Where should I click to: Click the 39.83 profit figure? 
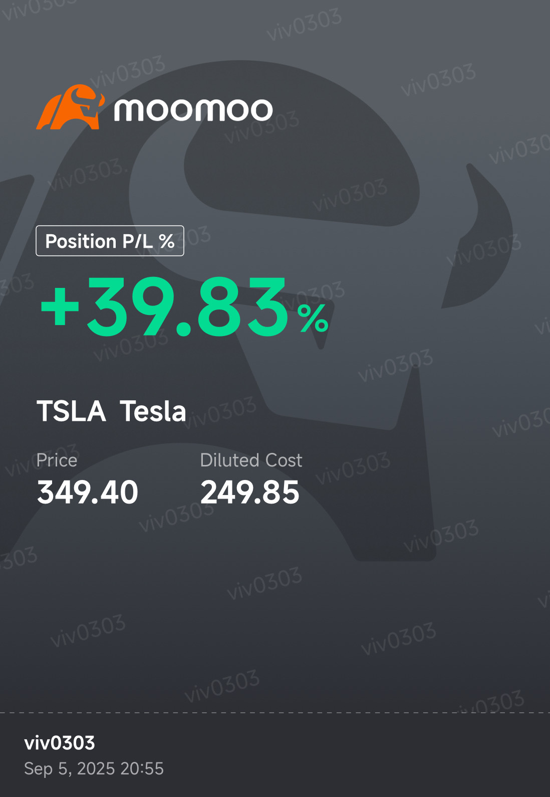[x=188, y=306]
